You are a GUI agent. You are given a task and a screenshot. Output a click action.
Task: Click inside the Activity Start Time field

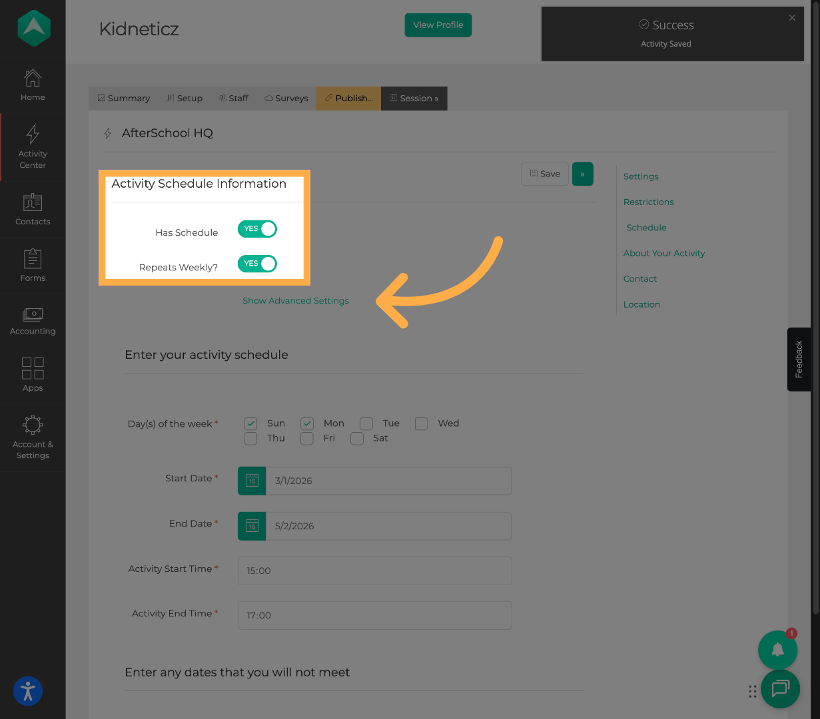click(x=374, y=571)
